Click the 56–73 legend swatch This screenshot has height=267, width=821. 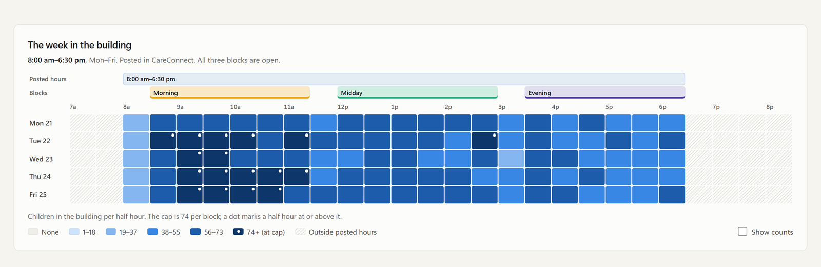pyautogui.click(x=196, y=232)
